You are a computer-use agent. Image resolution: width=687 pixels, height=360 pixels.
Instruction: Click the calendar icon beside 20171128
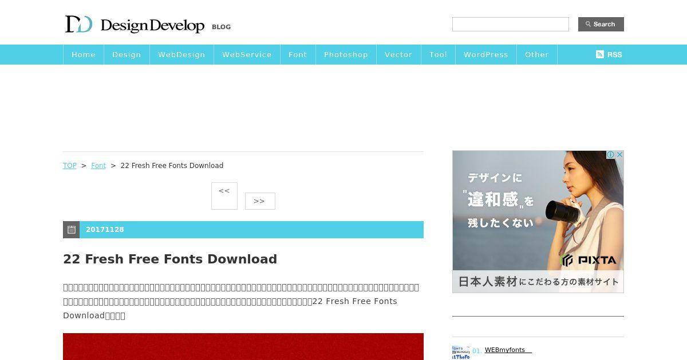coord(72,230)
